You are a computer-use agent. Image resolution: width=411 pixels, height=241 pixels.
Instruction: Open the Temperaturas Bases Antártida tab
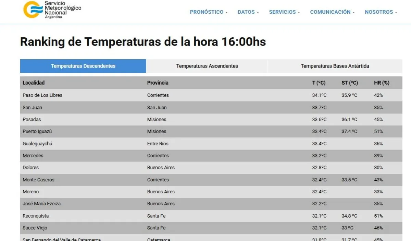coord(335,66)
